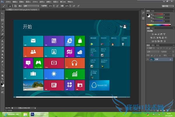Open the Color panel flyout menu

(x=174, y=11)
